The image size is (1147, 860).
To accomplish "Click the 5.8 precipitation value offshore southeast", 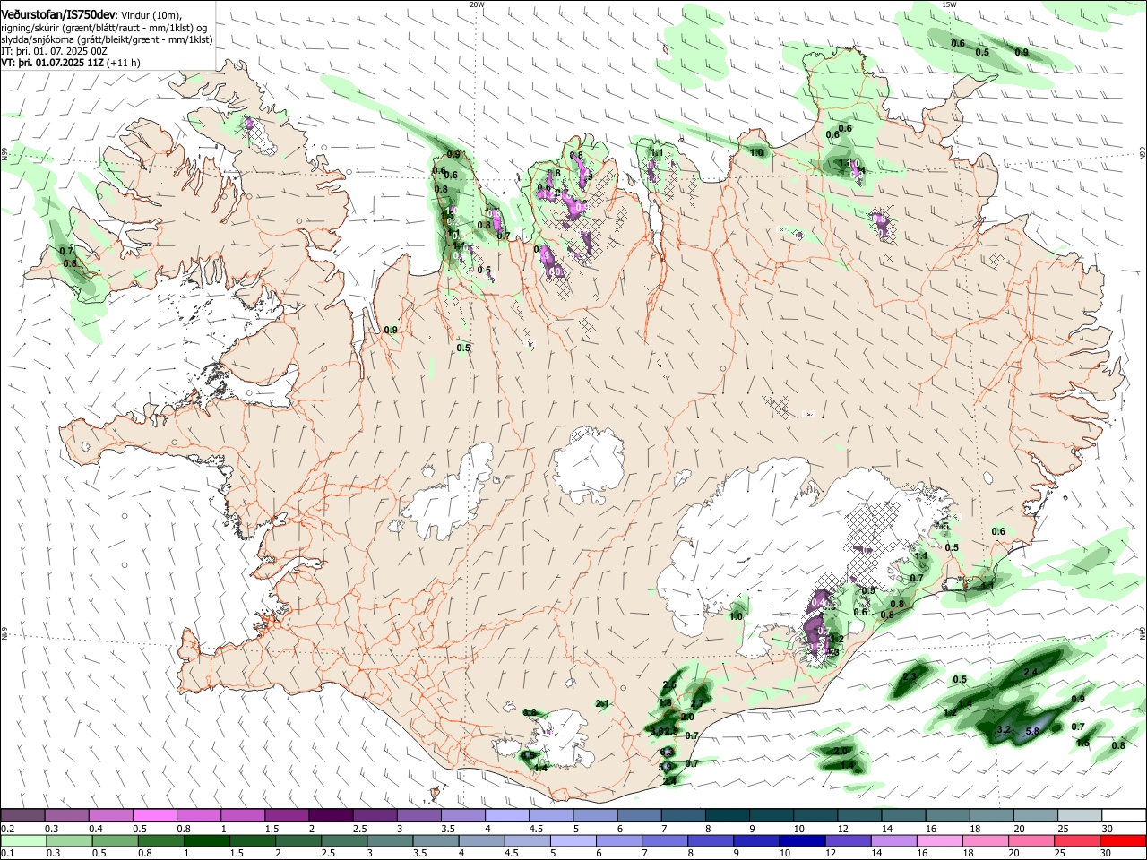I will [1031, 731].
